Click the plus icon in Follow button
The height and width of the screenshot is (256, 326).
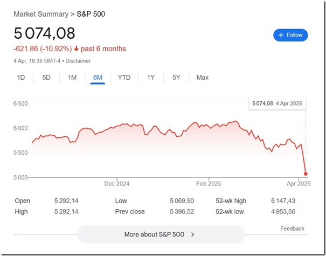(x=281, y=35)
